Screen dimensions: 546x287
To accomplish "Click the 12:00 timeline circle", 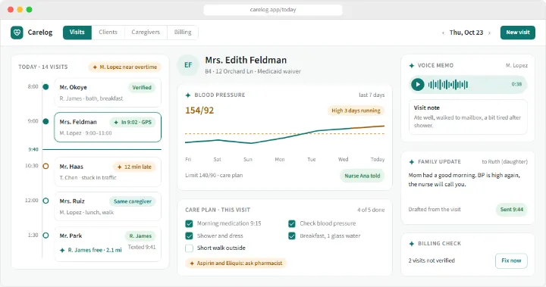I will (x=45, y=201).
